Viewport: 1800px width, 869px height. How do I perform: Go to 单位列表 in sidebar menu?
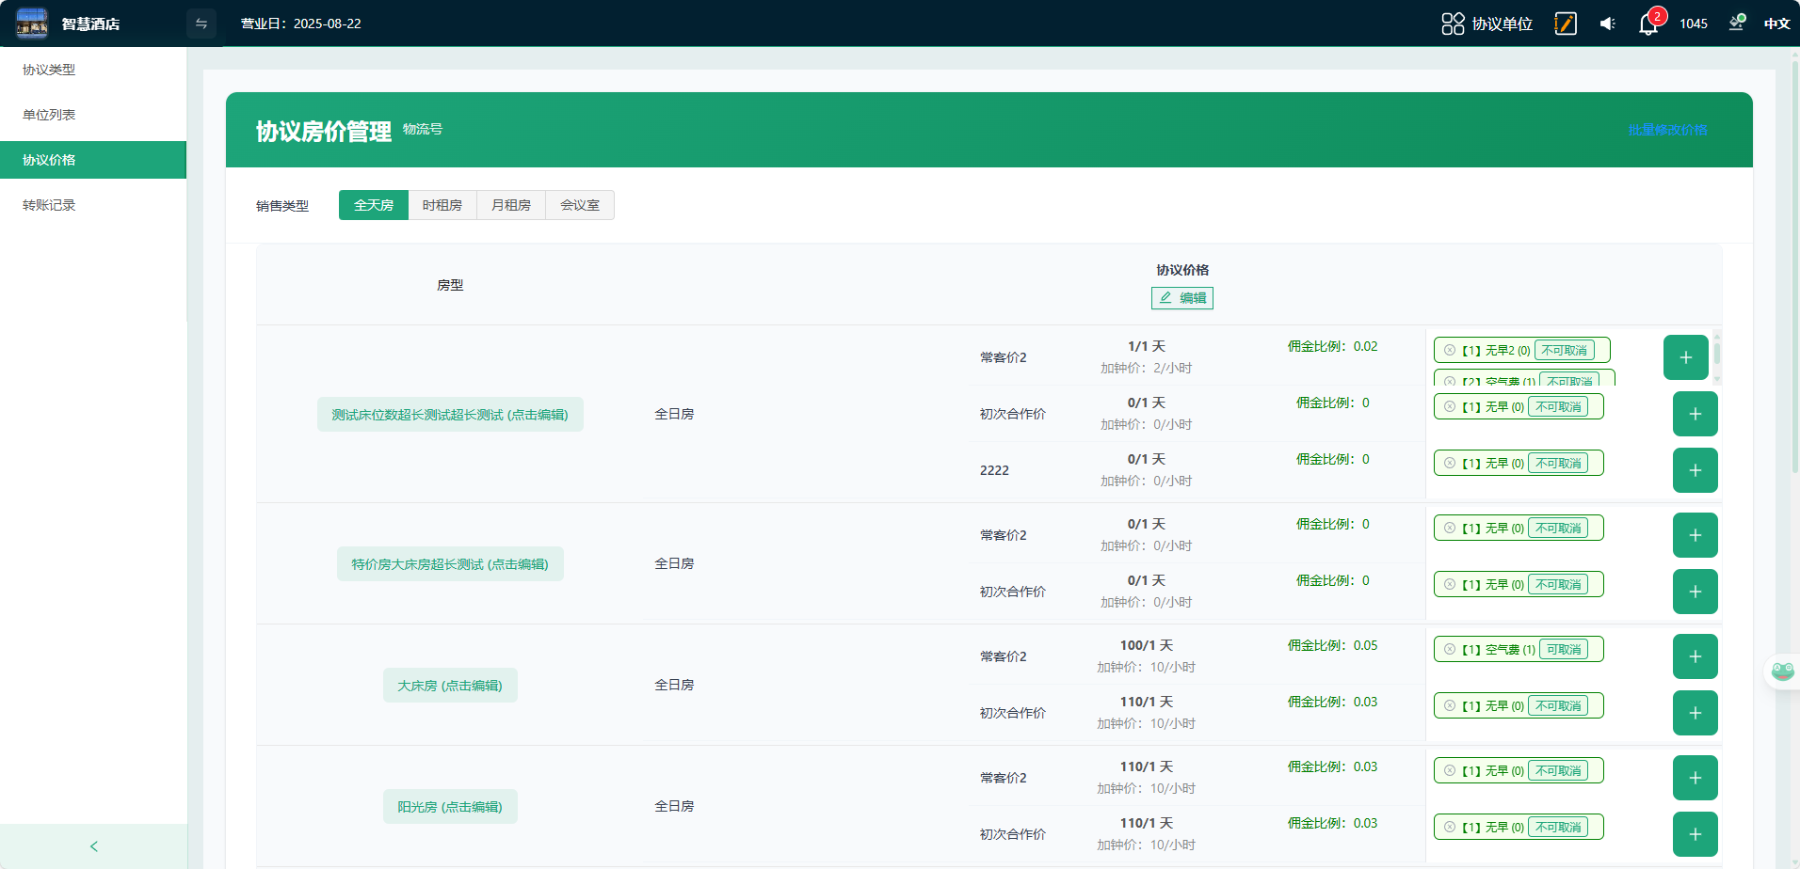pyautogui.click(x=49, y=115)
